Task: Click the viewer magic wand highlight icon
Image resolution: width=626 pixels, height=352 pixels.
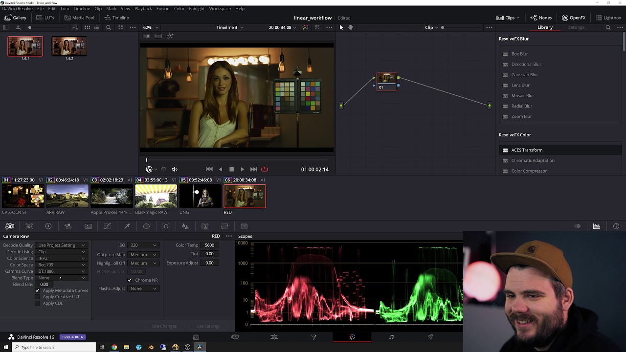Action: click(x=170, y=36)
